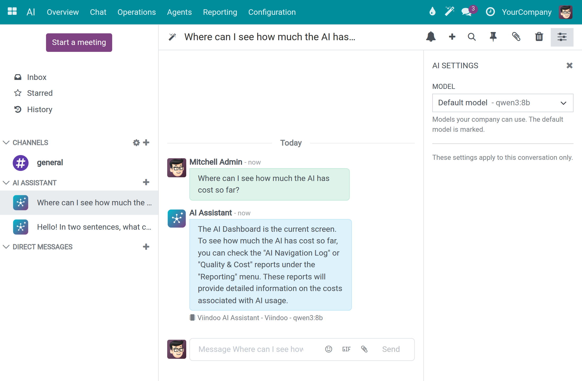Click YourCompany company switcher

pyautogui.click(x=526, y=12)
